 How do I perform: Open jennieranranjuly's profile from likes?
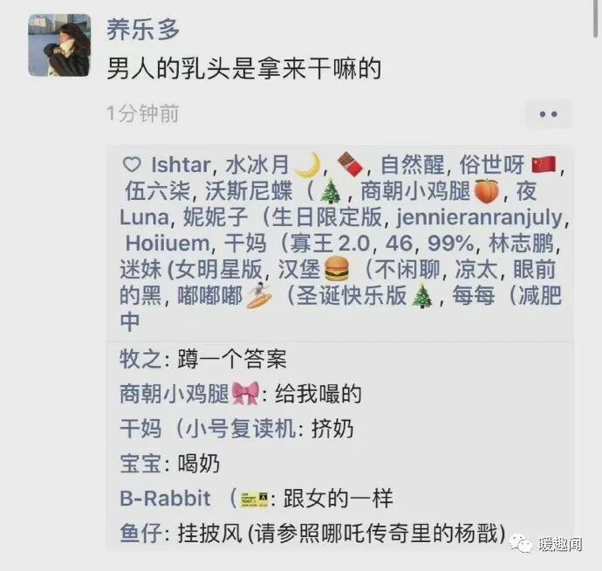479,217
